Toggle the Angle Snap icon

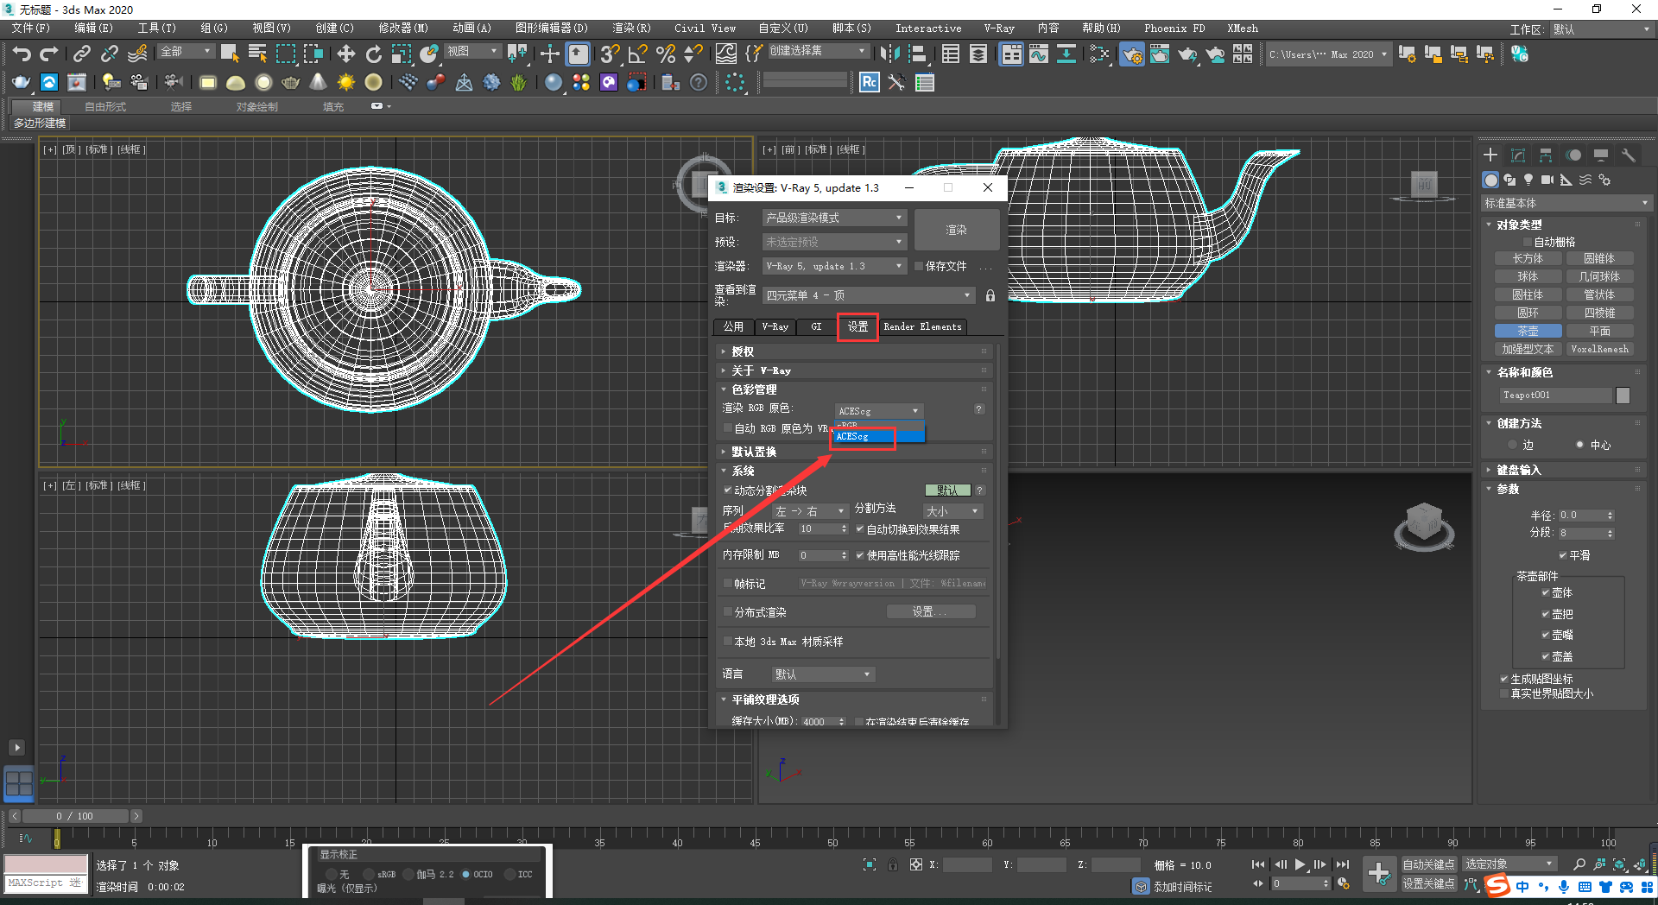pyautogui.click(x=638, y=54)
